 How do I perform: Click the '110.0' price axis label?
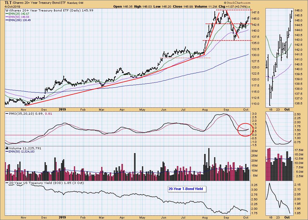(255, 104)
